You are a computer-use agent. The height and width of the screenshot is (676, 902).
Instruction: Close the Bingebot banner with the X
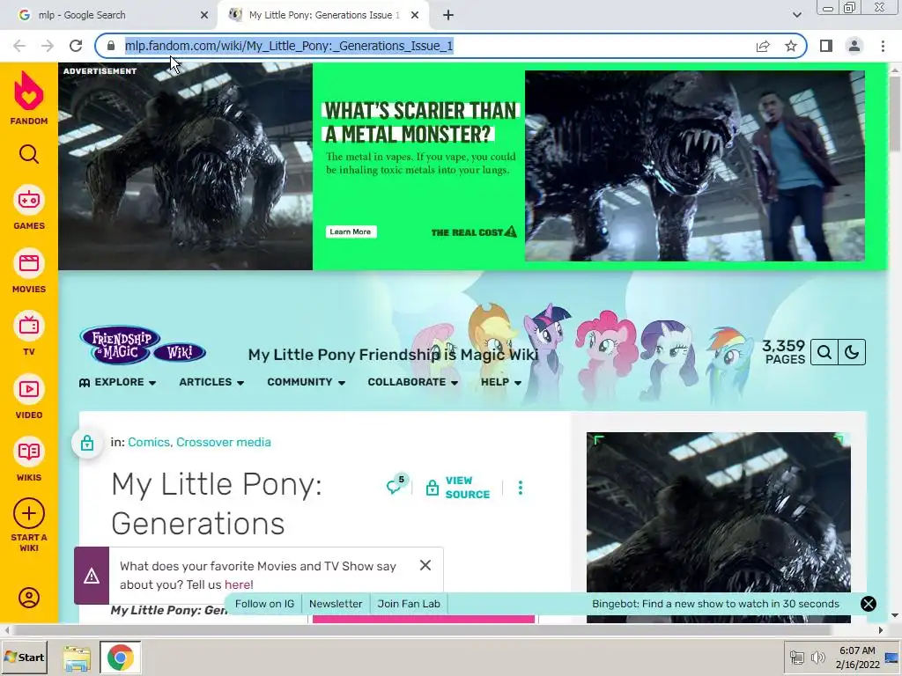868,604
